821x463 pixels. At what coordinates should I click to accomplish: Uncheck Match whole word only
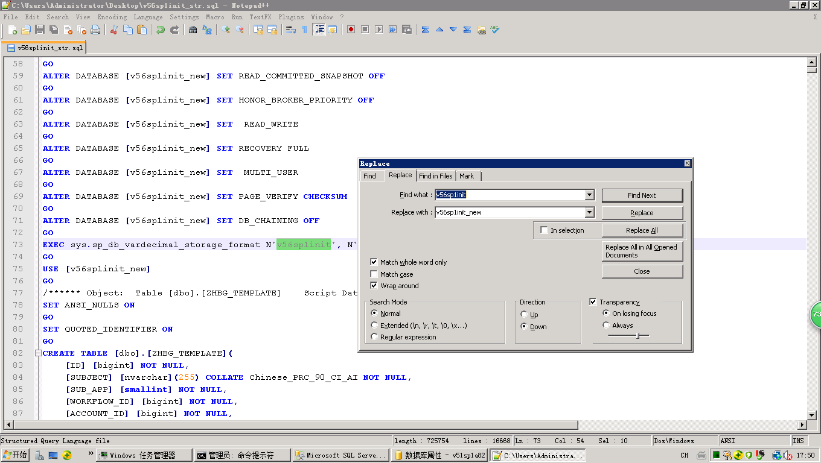[x=374, y=262]
